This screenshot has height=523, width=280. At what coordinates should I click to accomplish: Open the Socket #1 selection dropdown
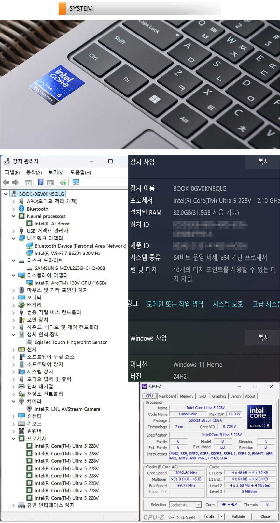[198, 505]
